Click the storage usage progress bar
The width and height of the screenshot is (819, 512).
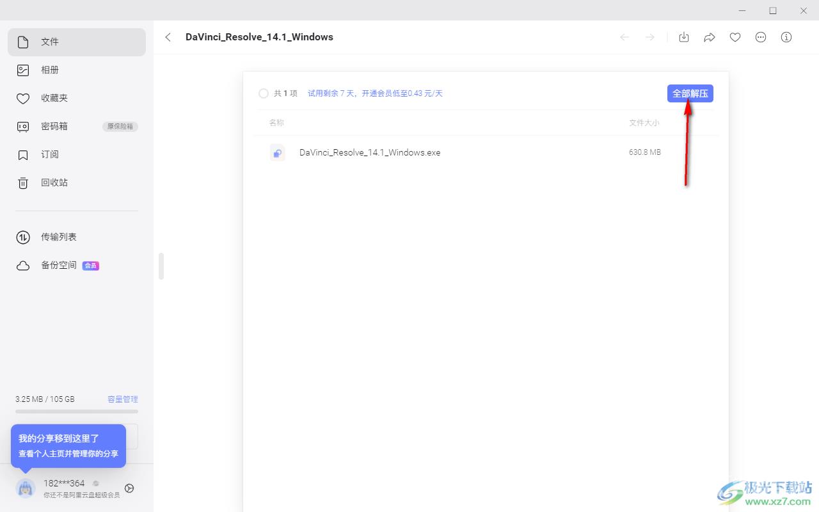pyautogui.click(x=77, y=411)
